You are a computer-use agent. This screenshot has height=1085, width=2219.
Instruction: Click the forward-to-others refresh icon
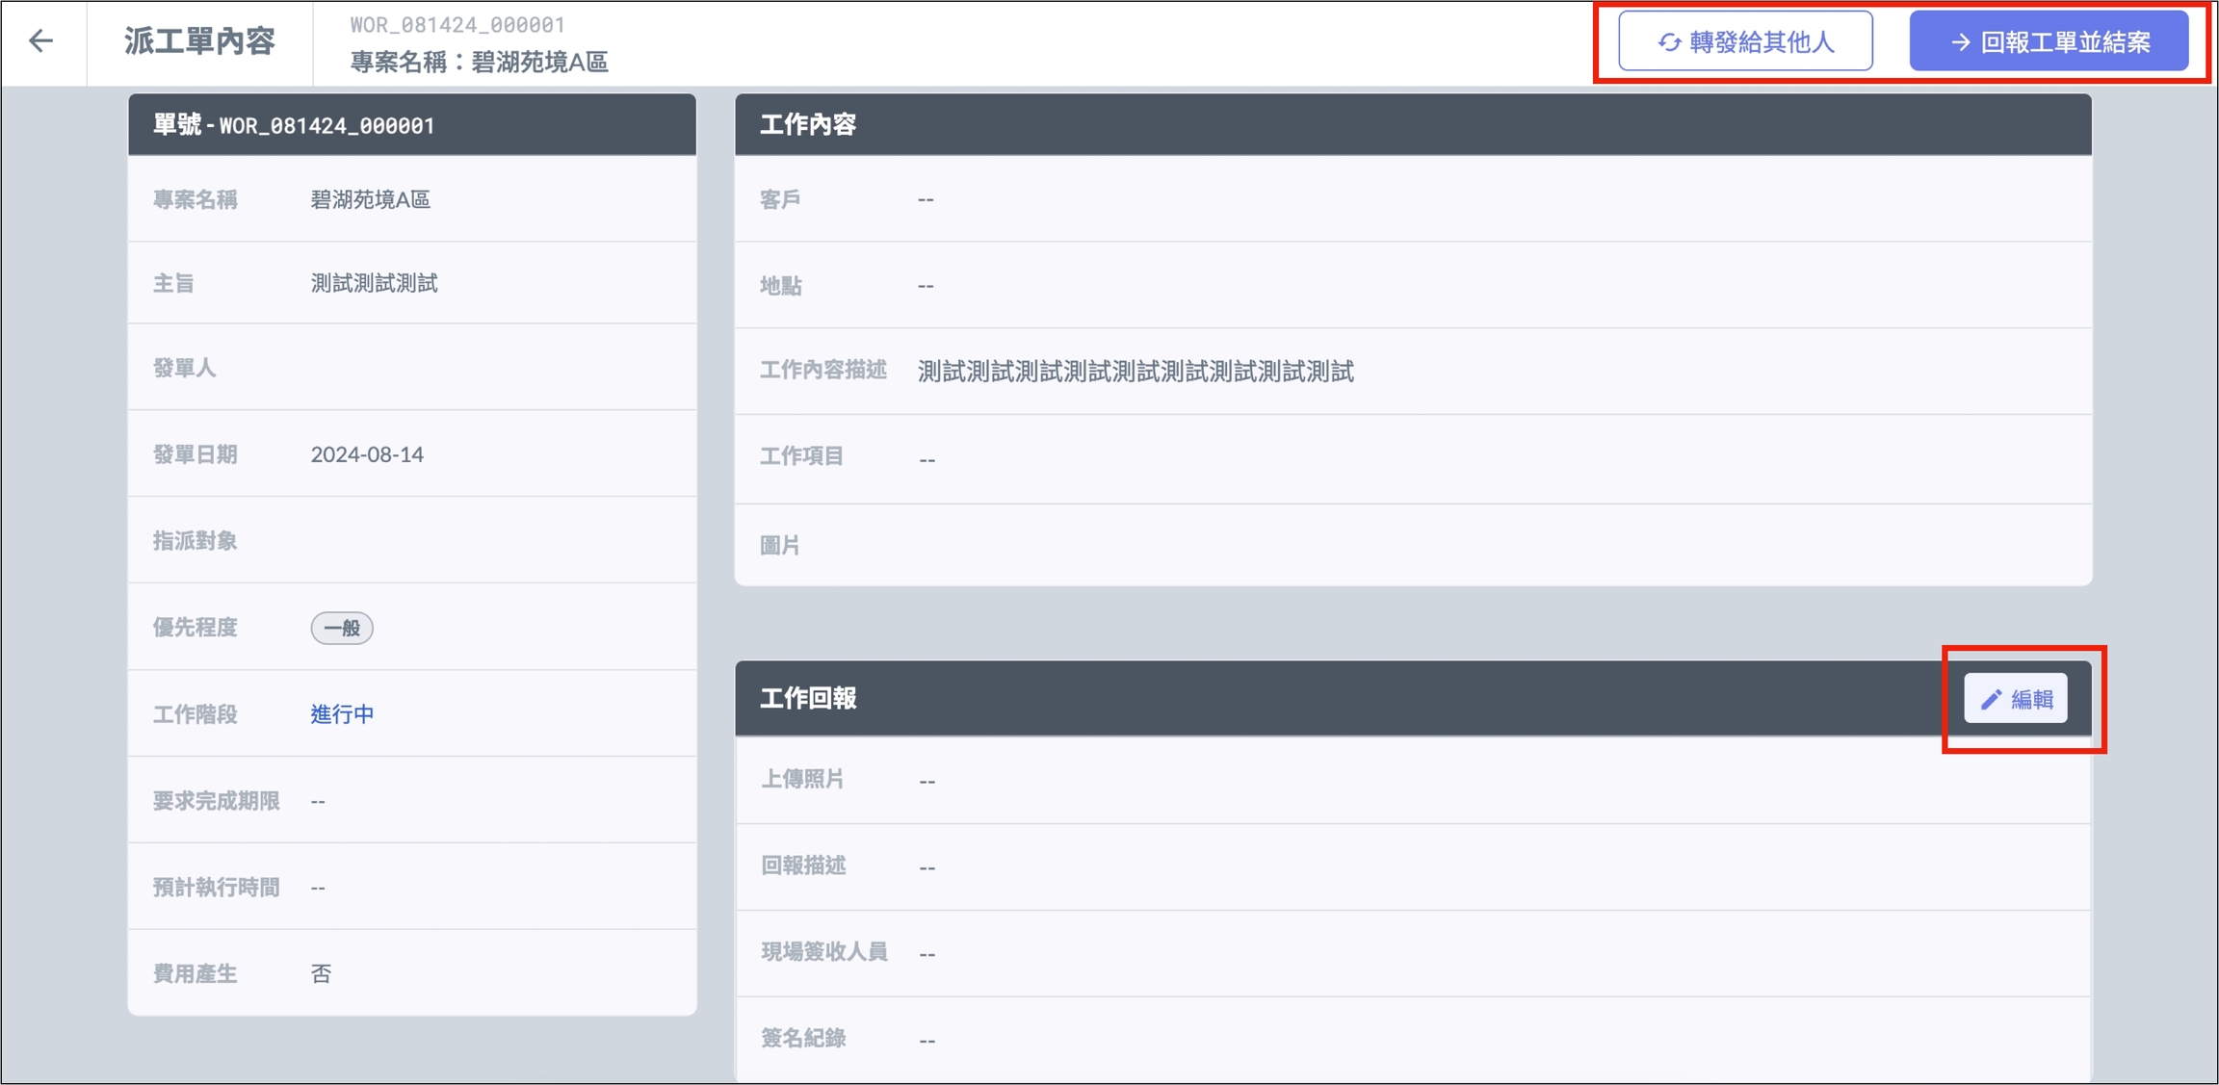[1669, 42]
